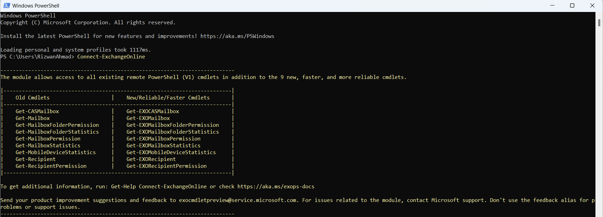Screen dimensions: 603x217
Task: Click the https://aka.ms/exops-docs URL
Action: [x=276, y=187]
